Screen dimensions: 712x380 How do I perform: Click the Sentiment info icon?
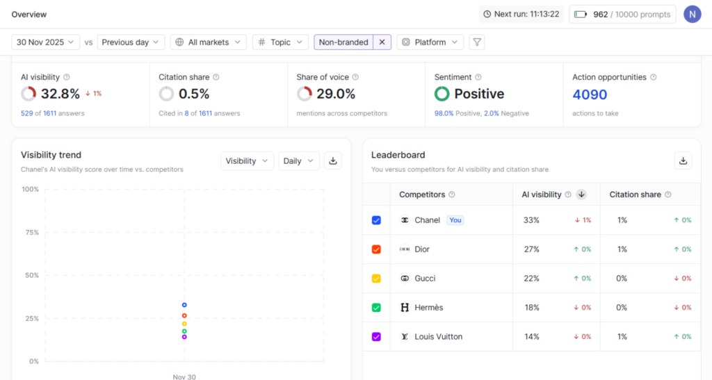tap(478, 77)
